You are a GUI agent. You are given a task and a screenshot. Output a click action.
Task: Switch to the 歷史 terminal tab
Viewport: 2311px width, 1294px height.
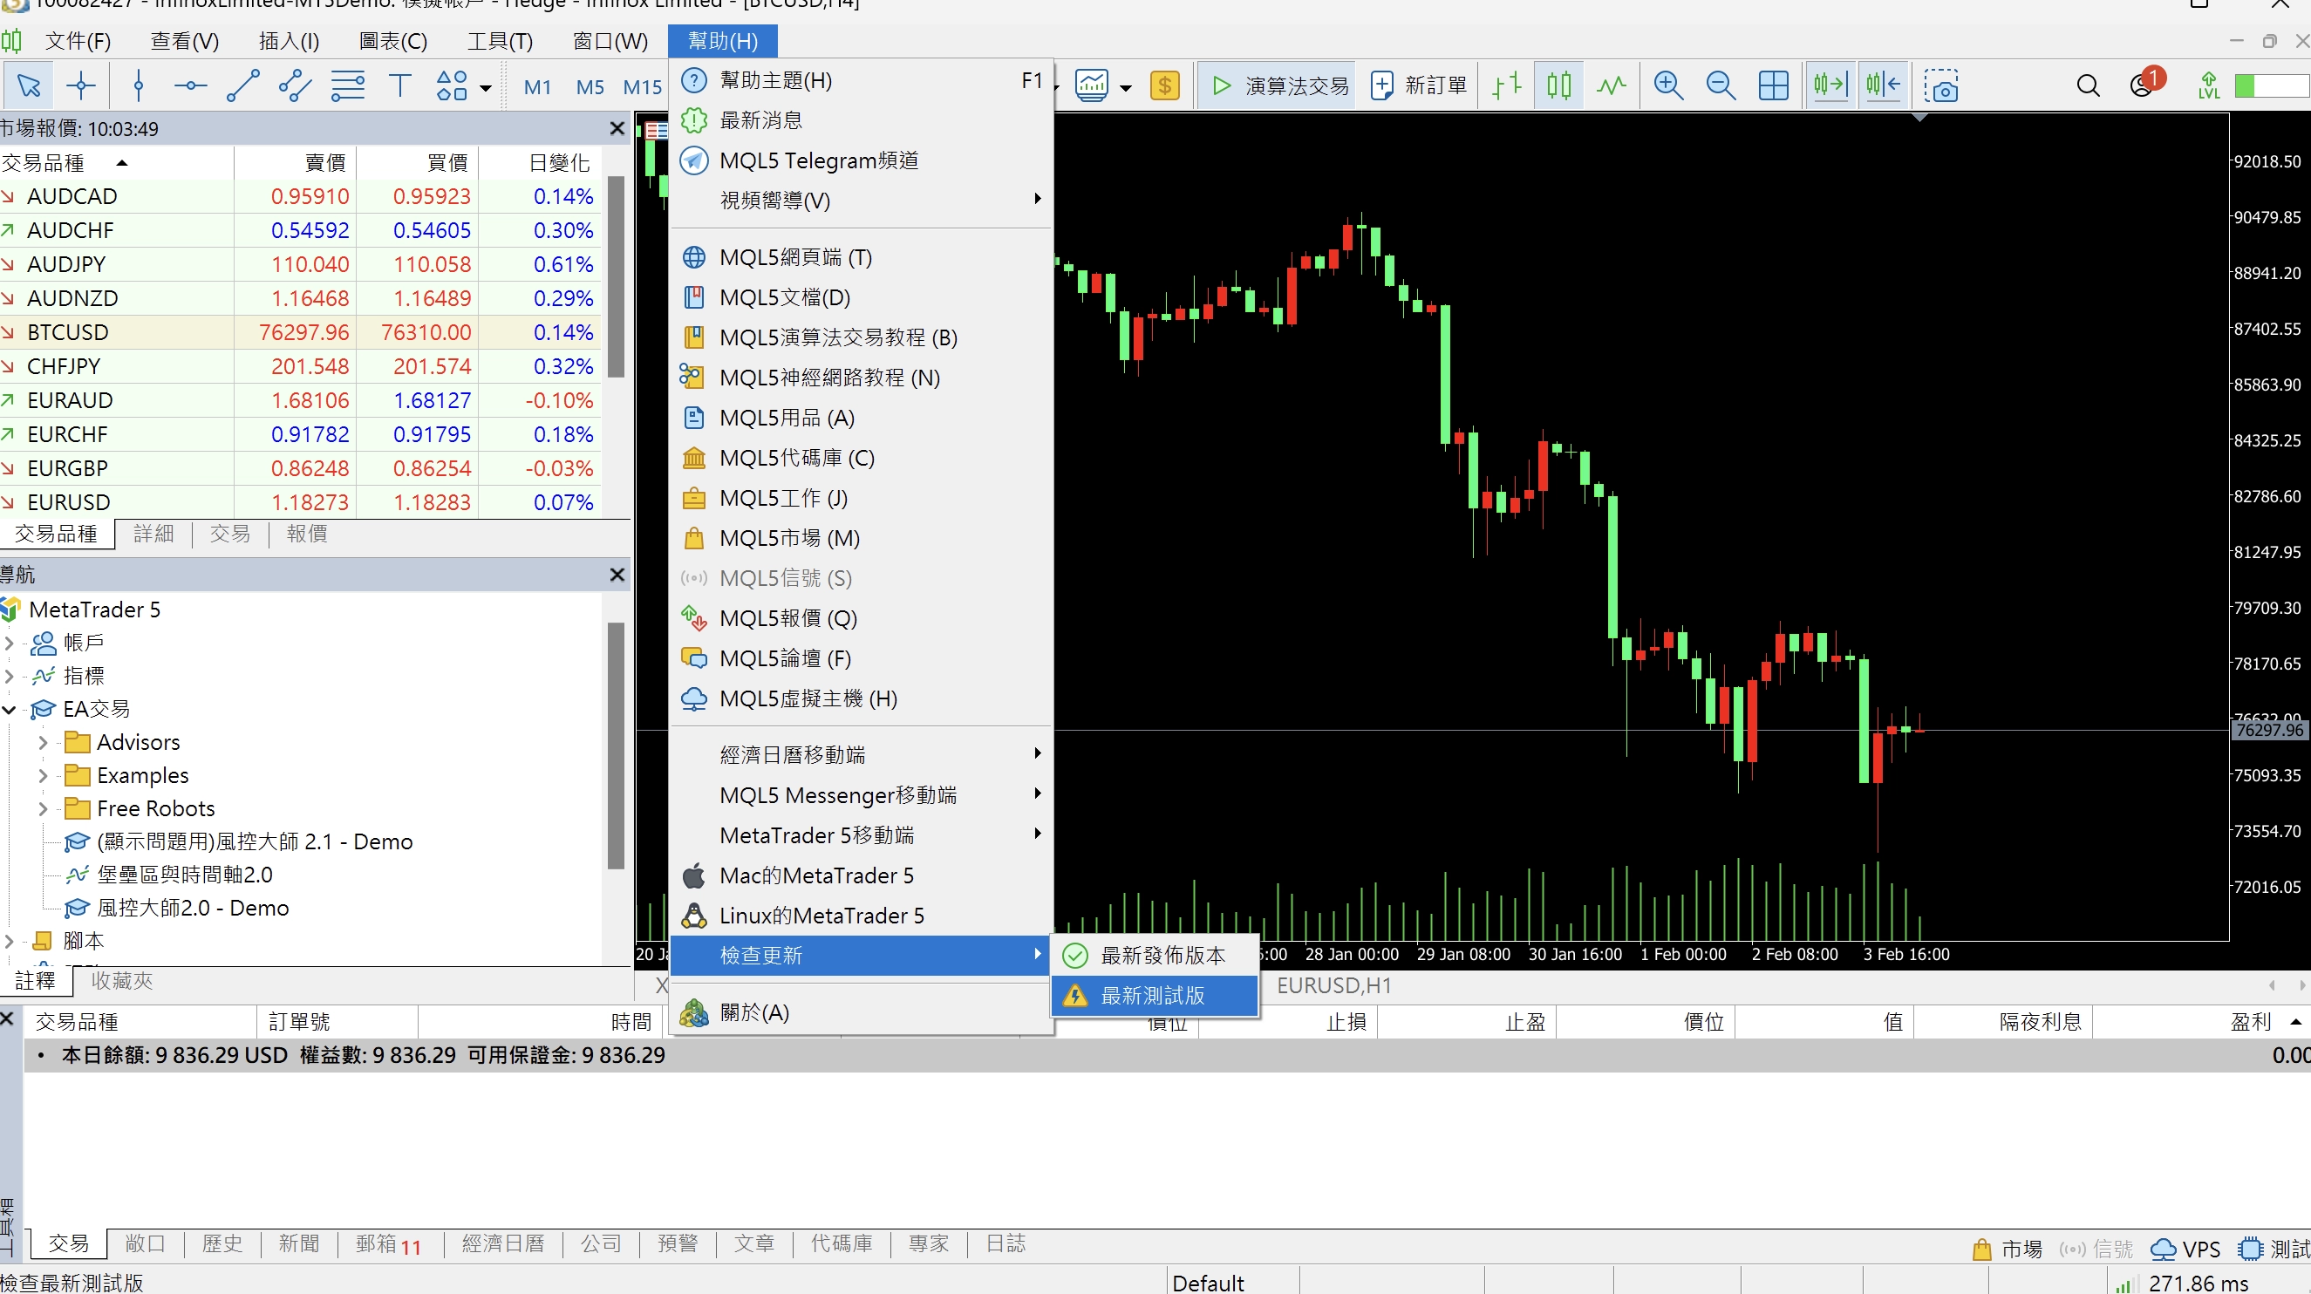(x=222, y=1243)
